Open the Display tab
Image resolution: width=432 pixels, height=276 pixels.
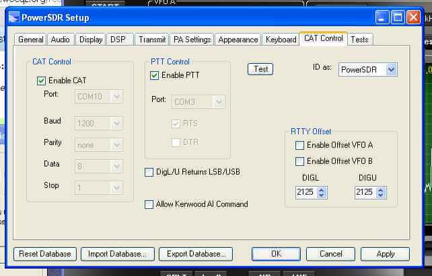[x=91, y=40]
